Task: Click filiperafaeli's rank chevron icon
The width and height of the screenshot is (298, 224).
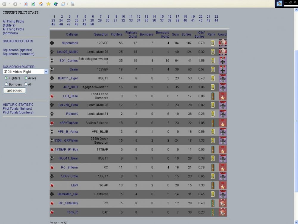Action: point(212,43)
